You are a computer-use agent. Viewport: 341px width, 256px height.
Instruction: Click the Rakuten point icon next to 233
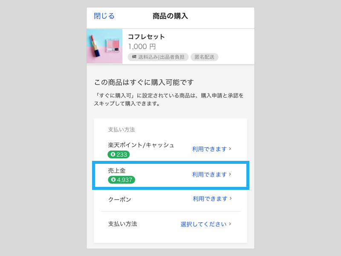click(x=113, y=154)
